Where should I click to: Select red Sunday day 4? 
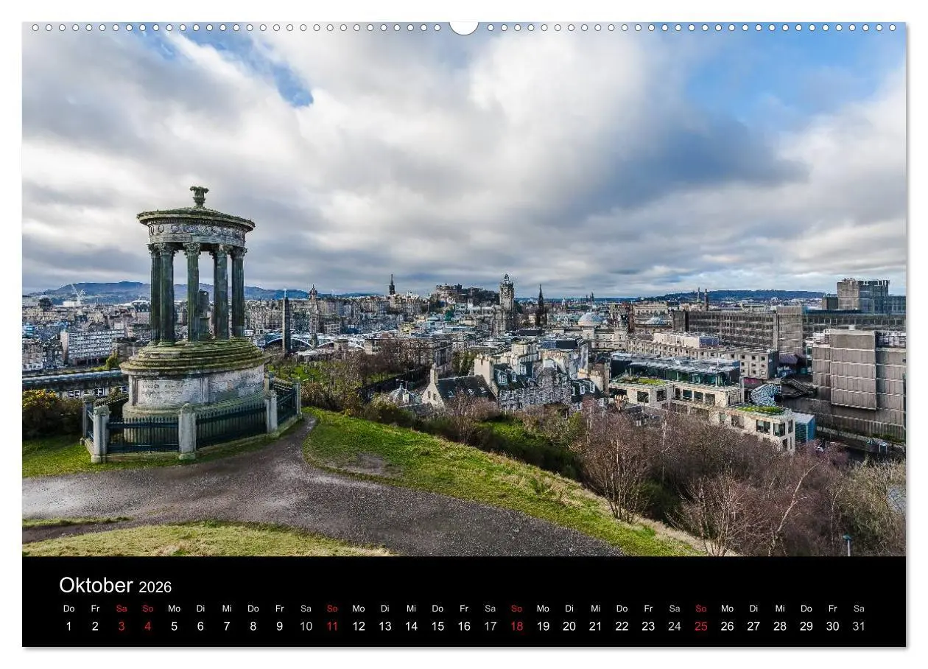147,626
